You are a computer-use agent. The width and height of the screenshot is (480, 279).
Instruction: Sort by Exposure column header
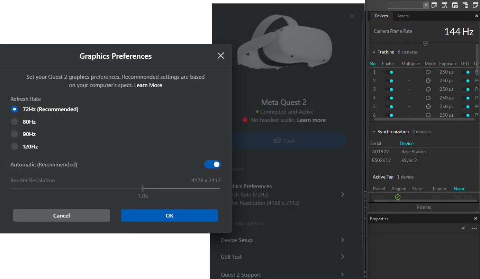tap(448, 64)
